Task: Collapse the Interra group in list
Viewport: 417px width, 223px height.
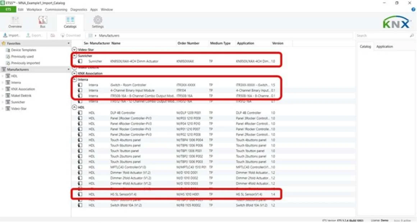Action: pyautogui.click(x=74, y=79)
